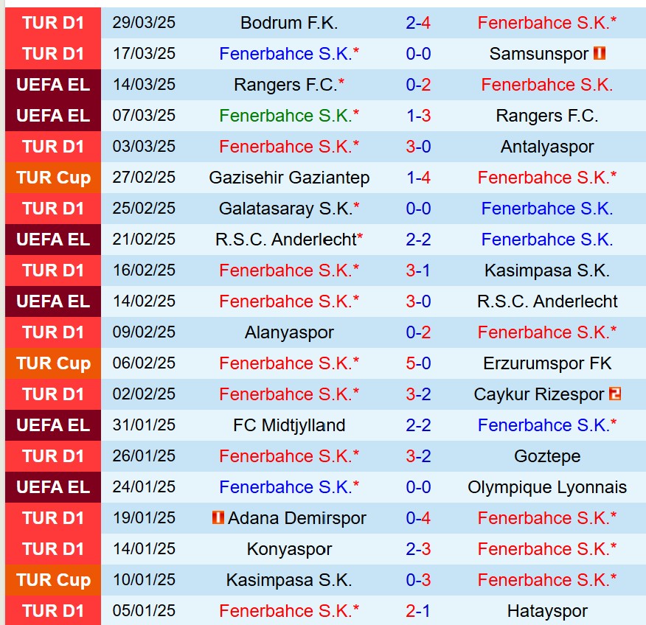The height and width of the screenshot is (625, 646).
Task: Select the Konyaspor team link
Action: [x=289, y=549]
